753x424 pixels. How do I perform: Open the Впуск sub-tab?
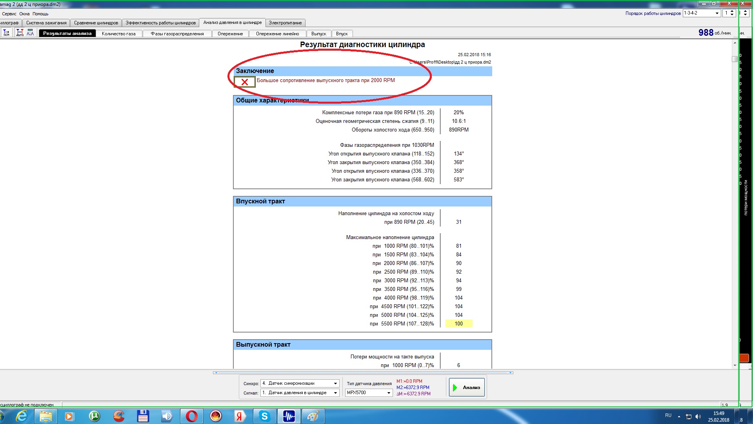coord(342,34)
